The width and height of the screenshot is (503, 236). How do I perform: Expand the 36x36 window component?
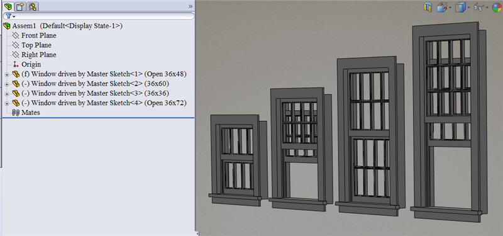pos(7,94)
